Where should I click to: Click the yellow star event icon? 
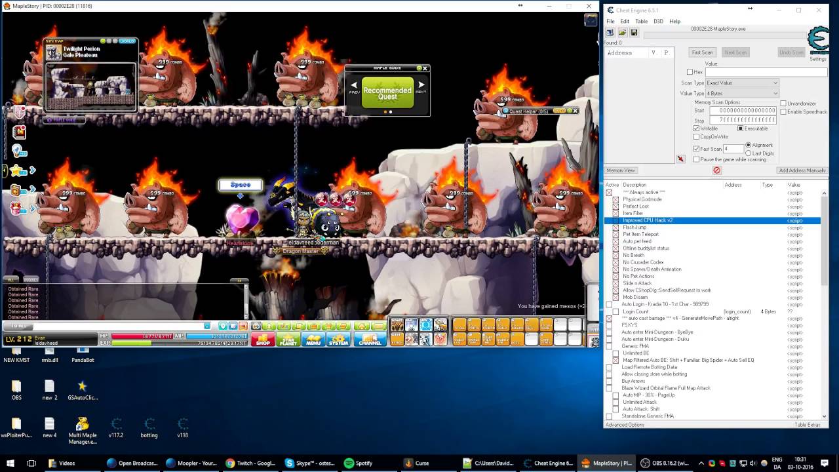[x=17, y=171]
